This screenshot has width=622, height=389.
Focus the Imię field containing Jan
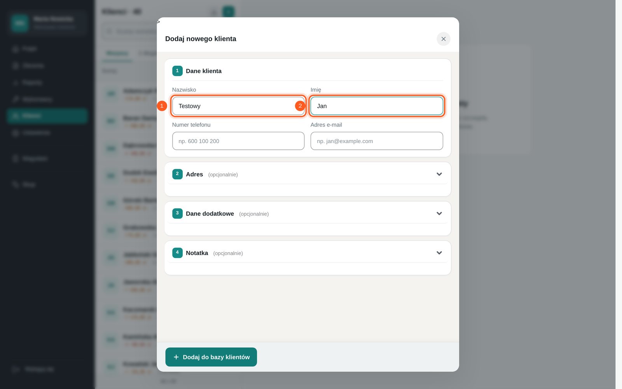coord(377,106)
